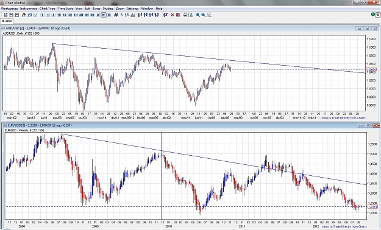
Task: Click the new workspace page icon
Action: [5, 15]
